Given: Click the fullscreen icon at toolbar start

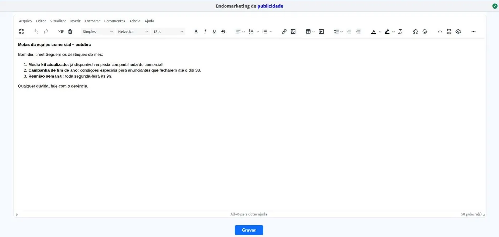Looking at the screenshot, I should (x=21, y=32).
